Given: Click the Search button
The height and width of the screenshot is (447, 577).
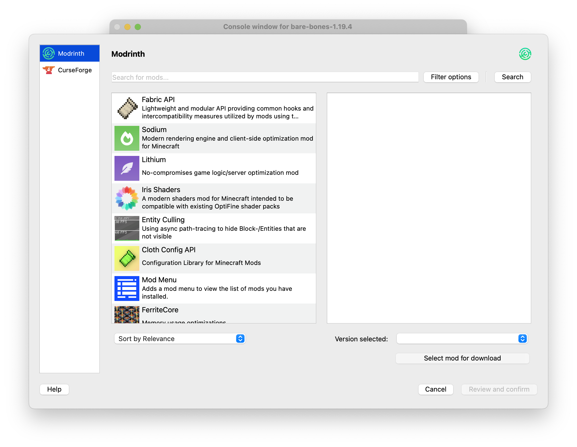Looking at the screenshot, I should click(x=513, y=77).
